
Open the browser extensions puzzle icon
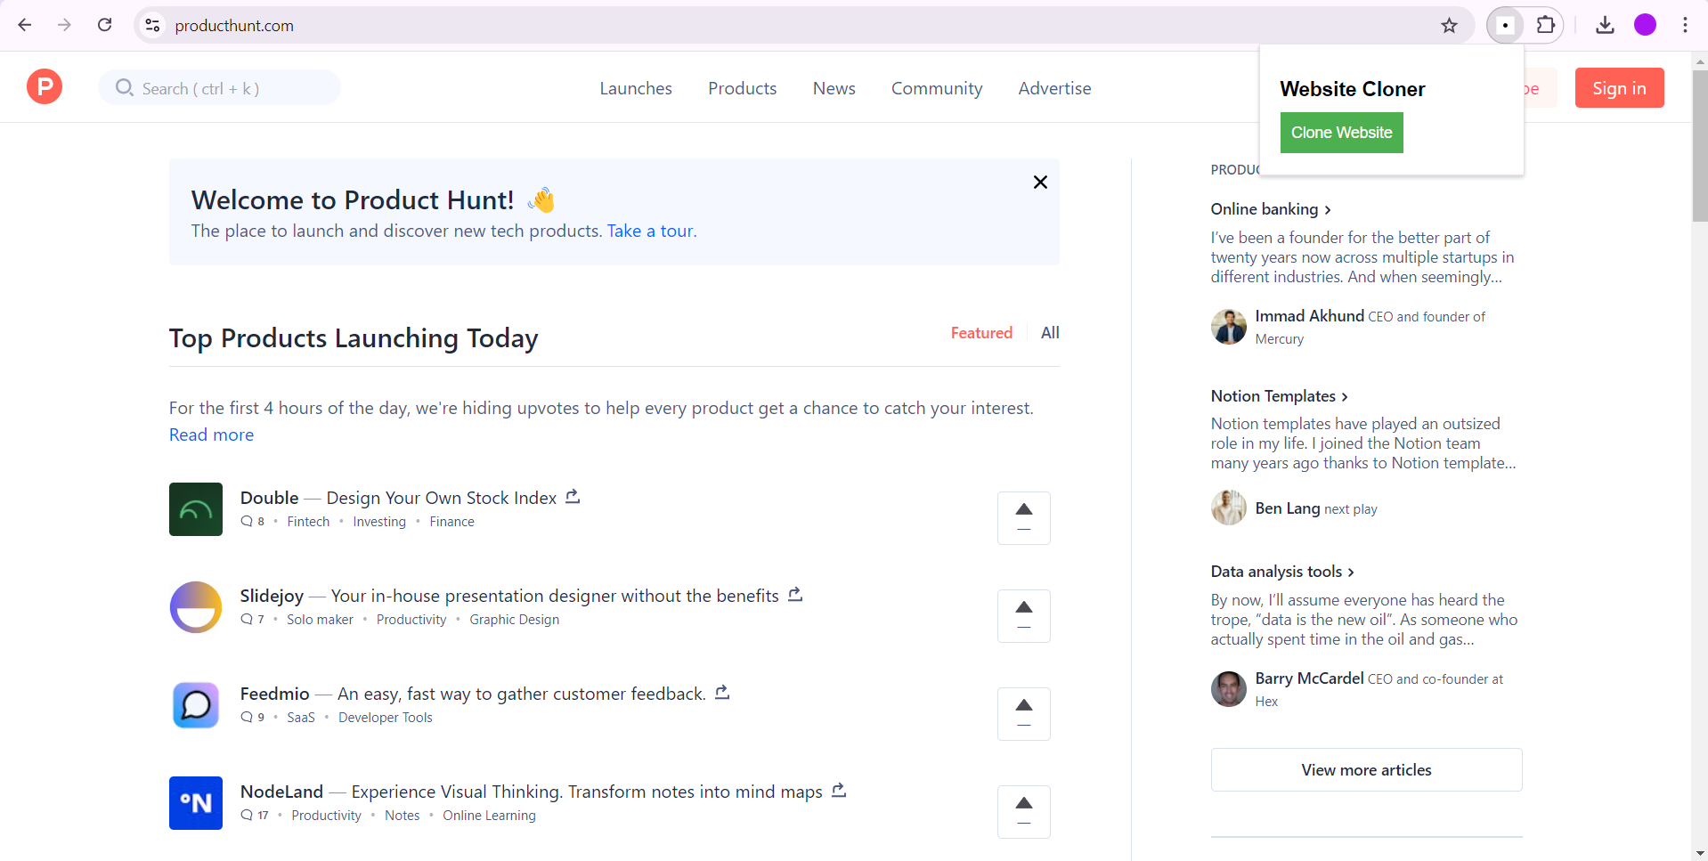click(x=1546, y=25)
